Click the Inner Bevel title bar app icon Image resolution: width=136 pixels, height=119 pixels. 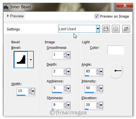6,7
